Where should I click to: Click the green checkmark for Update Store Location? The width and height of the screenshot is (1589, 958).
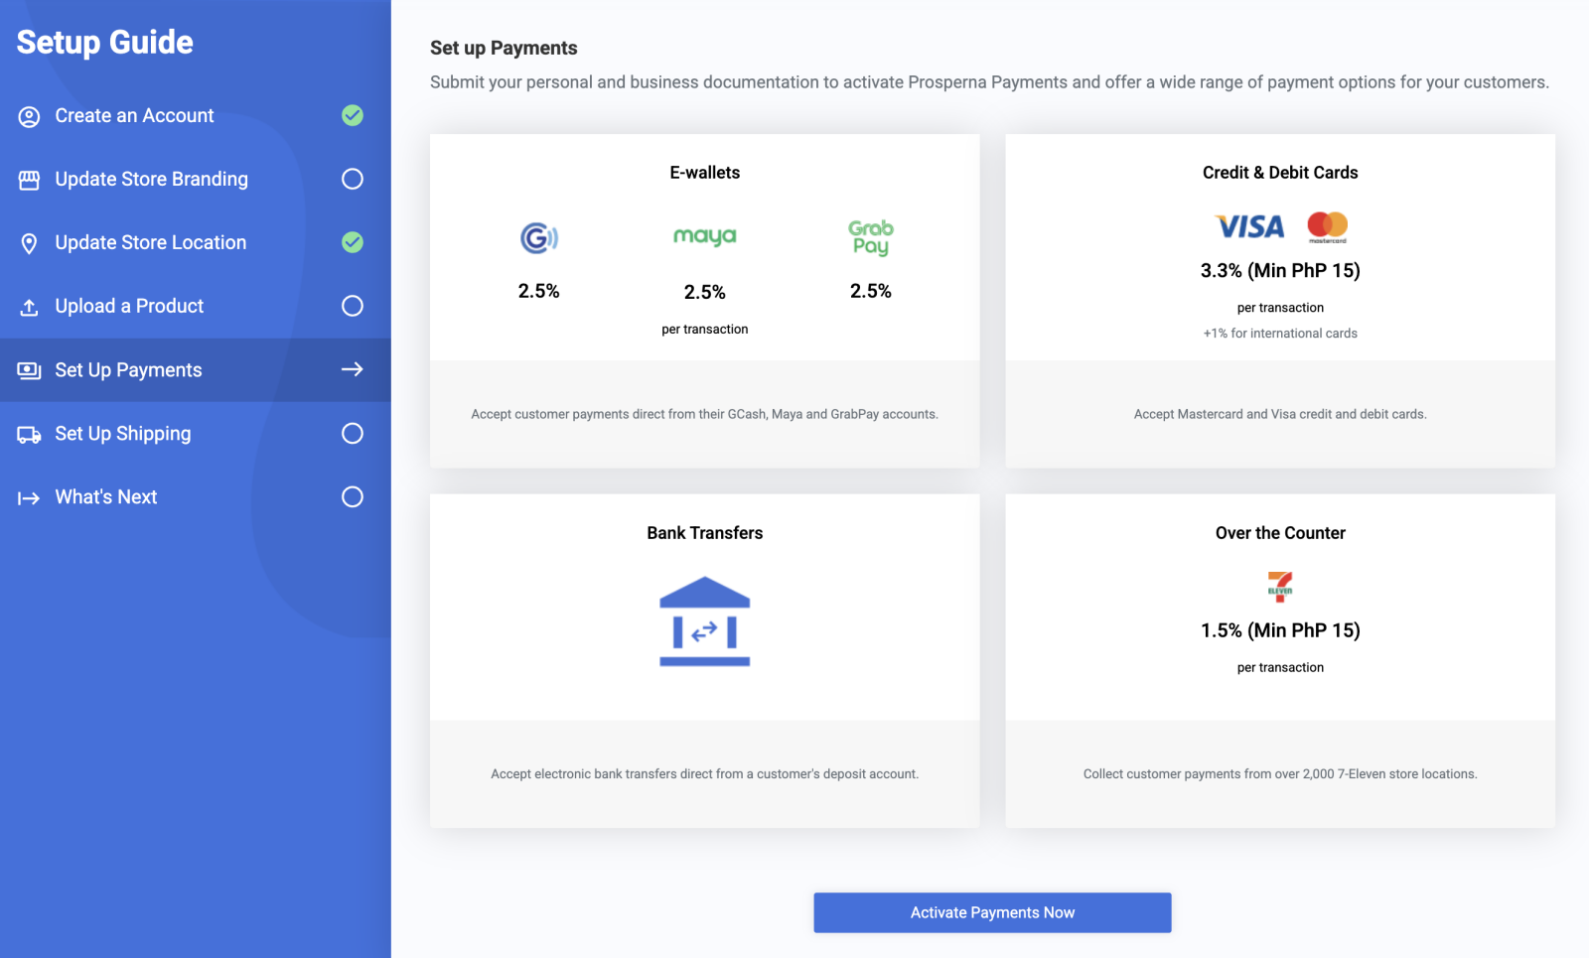click(353, 242)
